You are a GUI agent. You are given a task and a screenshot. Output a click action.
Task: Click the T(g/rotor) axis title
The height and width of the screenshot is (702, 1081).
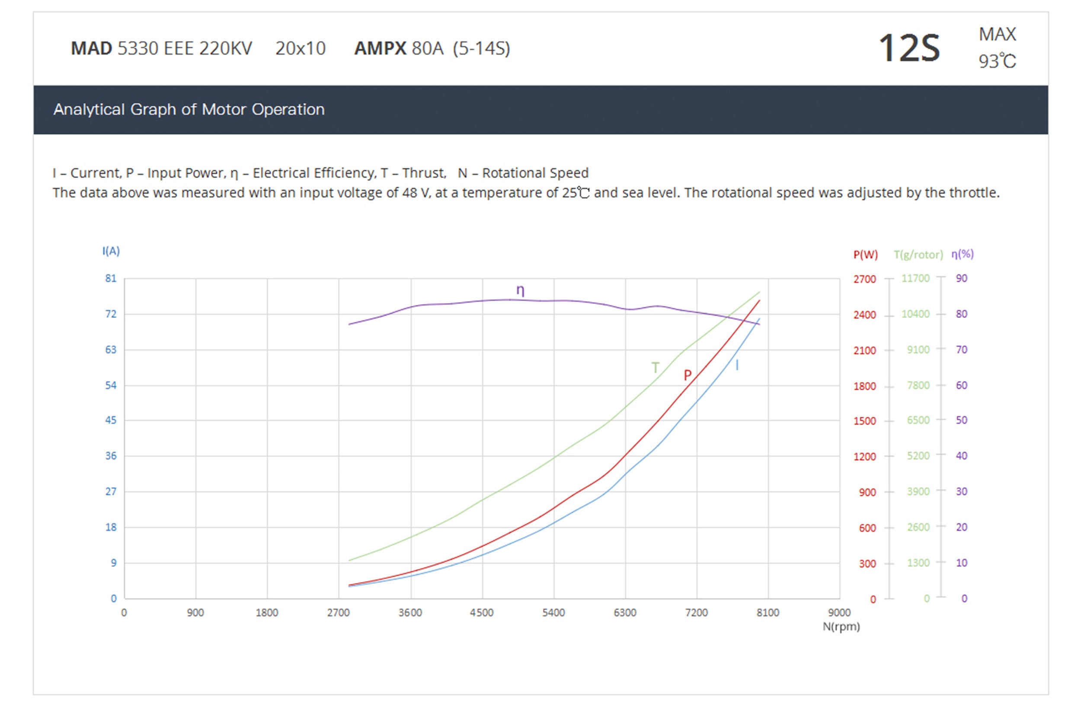click(918, 254)
